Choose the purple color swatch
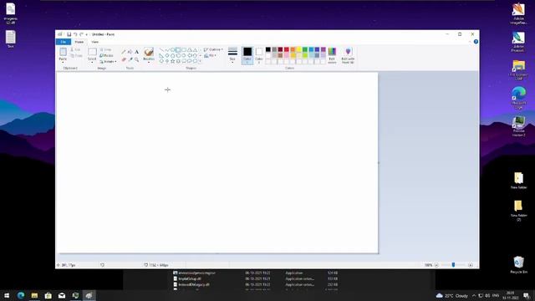Image resolution: width=535 pixels, height=301 pixels. point(324,50)
